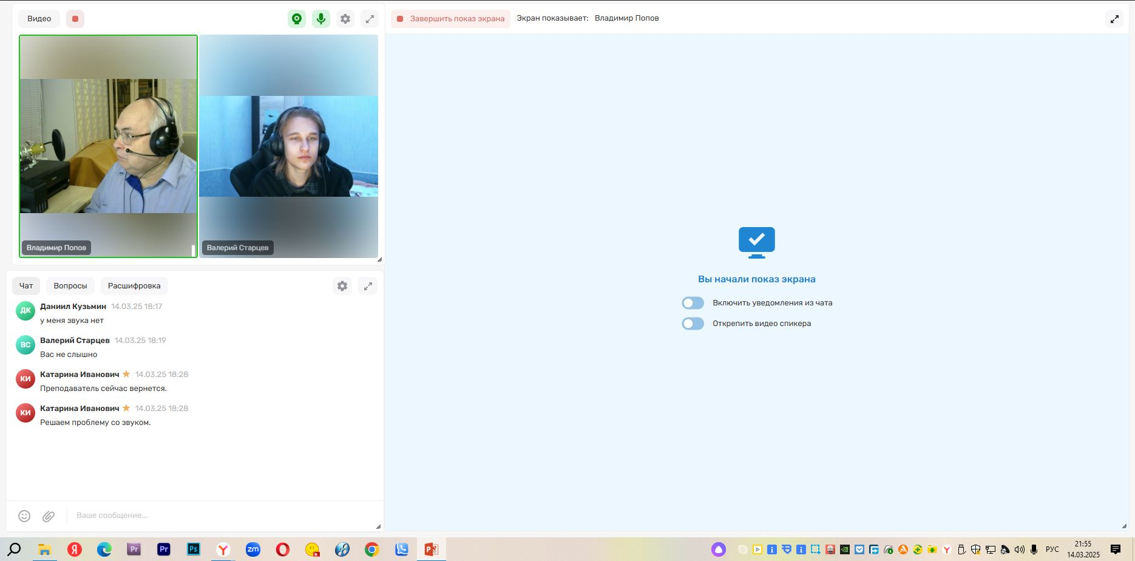Open chat panel settings gear
This screenshot has width=1135, height=561.
pos(343,286)
